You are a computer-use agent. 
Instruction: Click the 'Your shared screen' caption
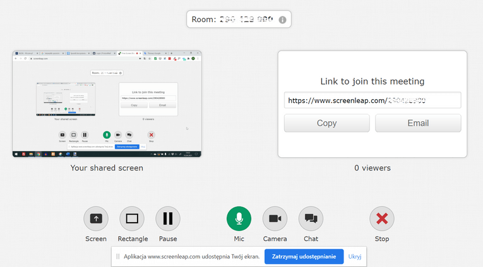pos(107,168)
